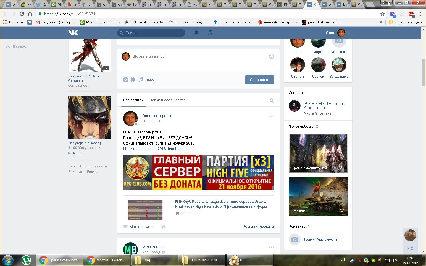Search wall posts with magnifier icon
The image size is (426, 266).
pos(272,100)
